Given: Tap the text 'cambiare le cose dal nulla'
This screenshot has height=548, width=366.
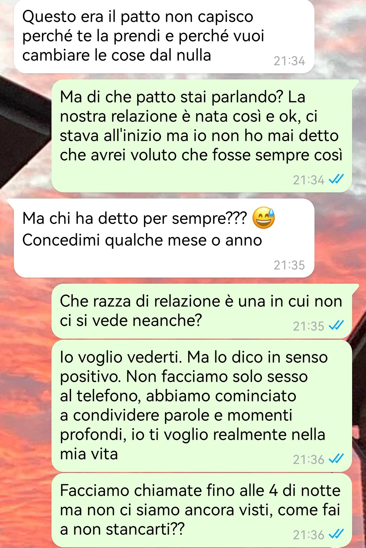Looking at the screenshot, I should coord(117,55).
